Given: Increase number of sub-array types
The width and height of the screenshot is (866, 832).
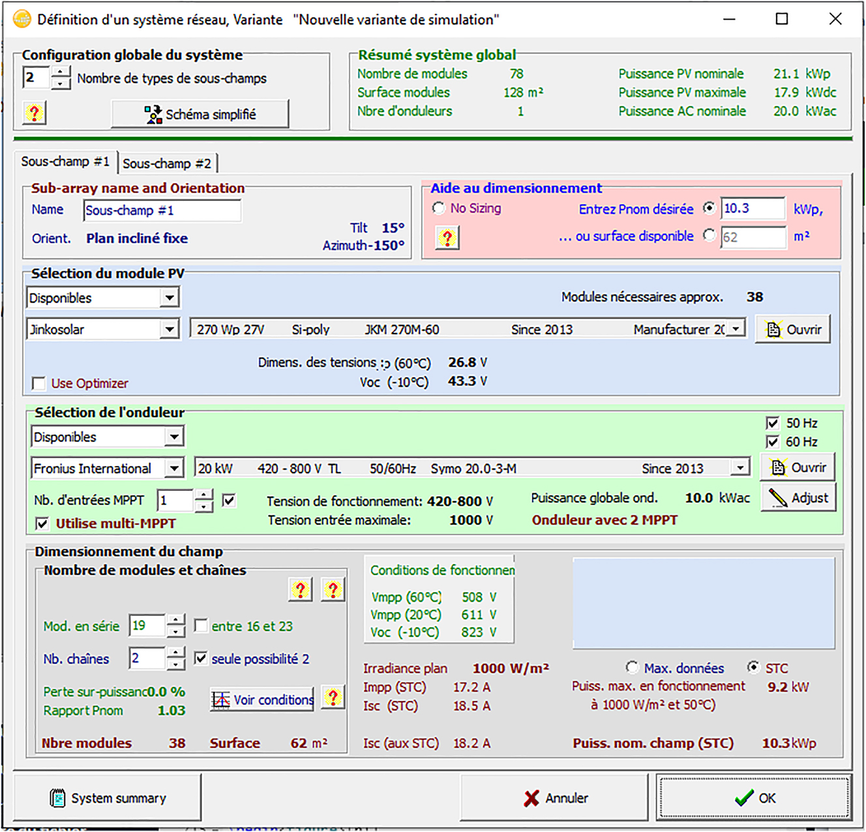Looking at the screenshot, I should pos(61,72).
